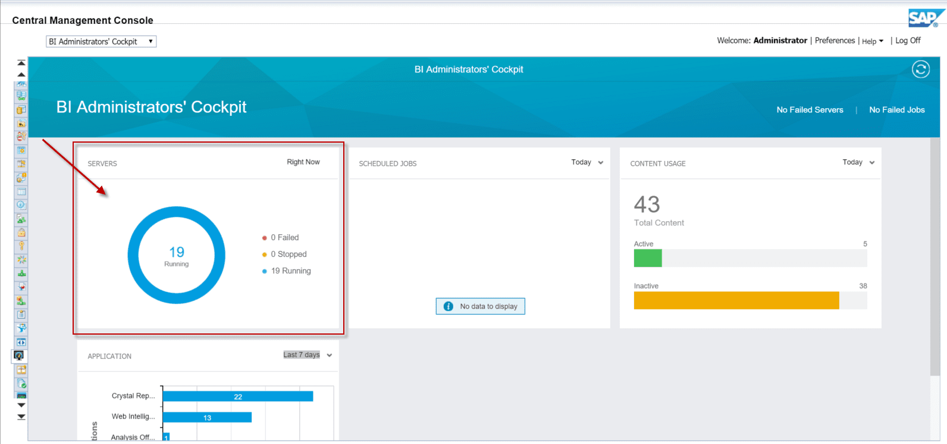Open the user with key sidebar icon

[21, 137]
